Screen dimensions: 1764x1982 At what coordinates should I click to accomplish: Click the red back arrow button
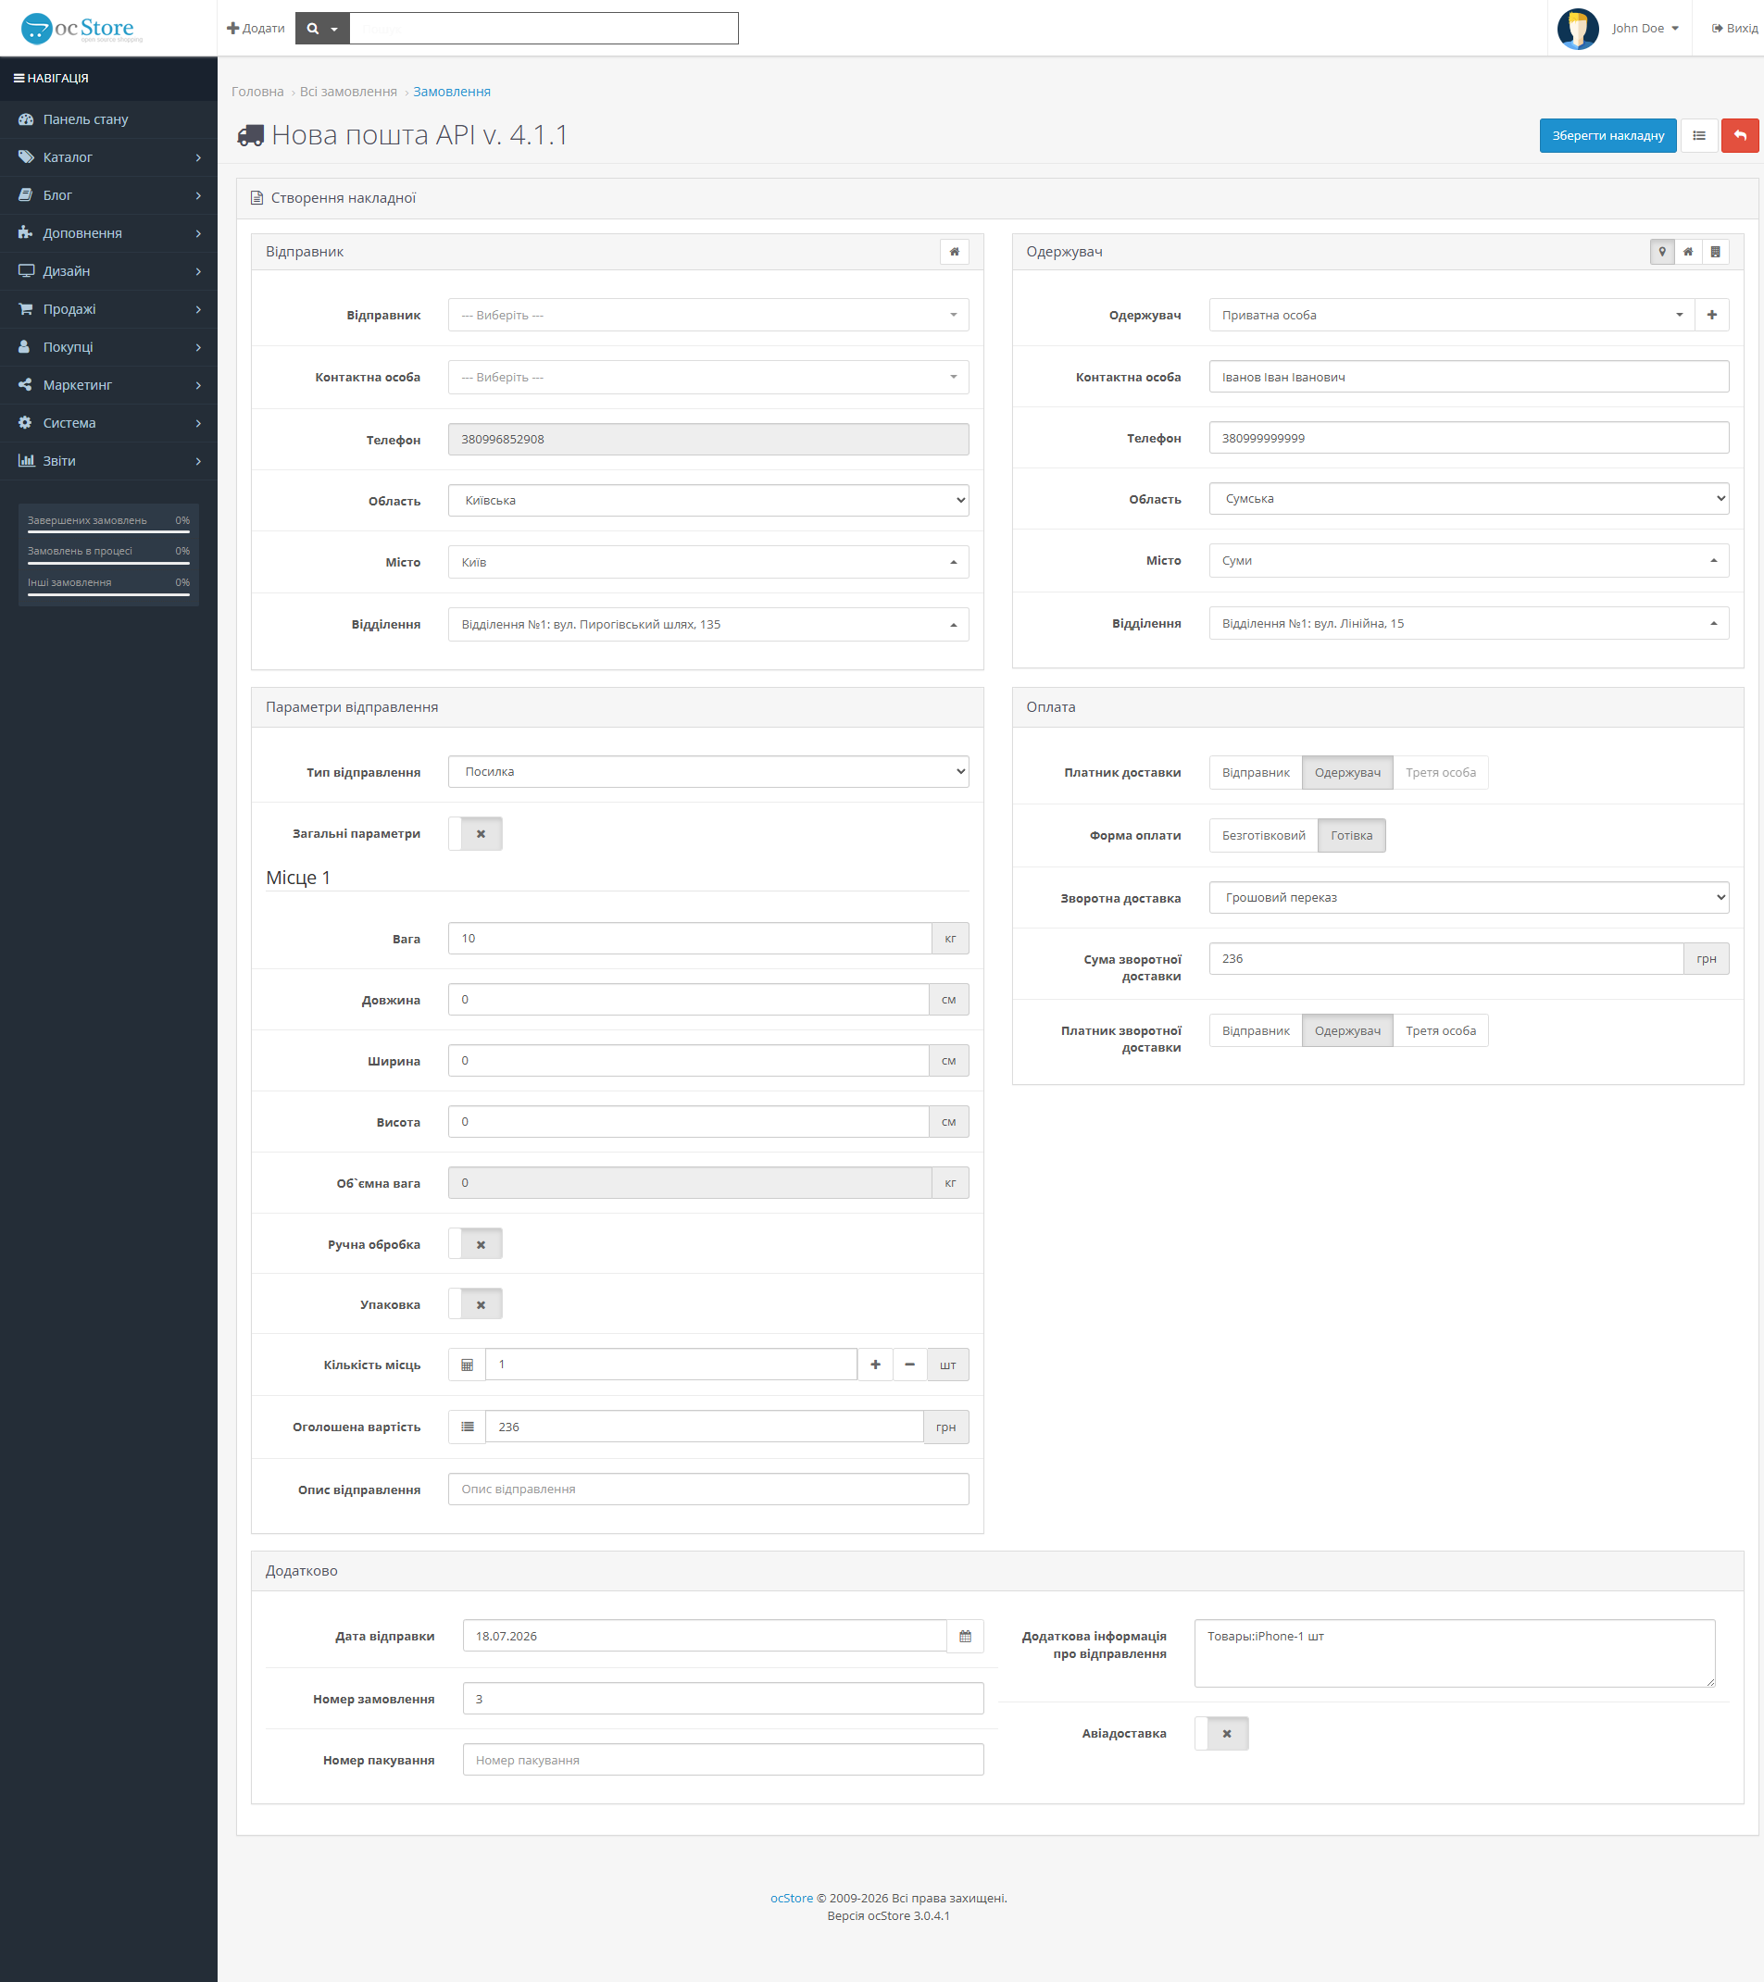point(1741,136)
